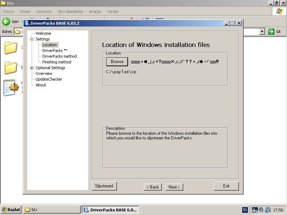Click the DriverPacks title bar app icon

click(27, 23)
